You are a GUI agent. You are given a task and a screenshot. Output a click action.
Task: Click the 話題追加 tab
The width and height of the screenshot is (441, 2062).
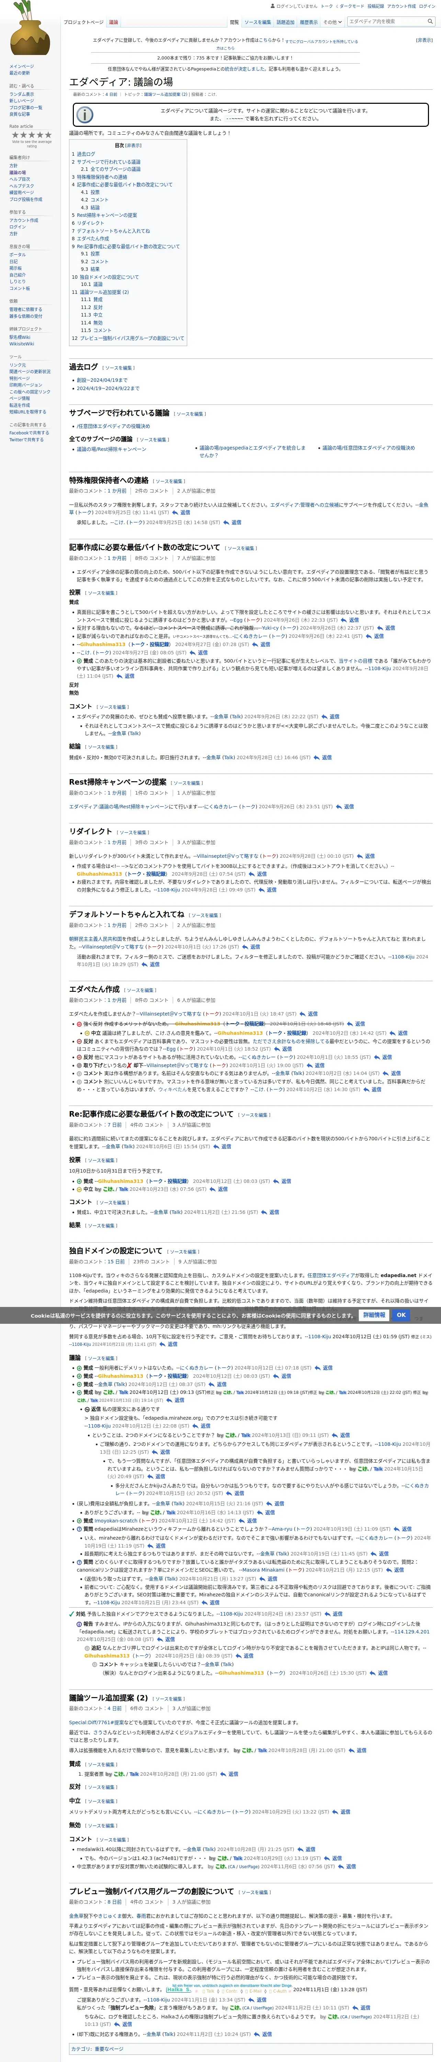[286, 22]
